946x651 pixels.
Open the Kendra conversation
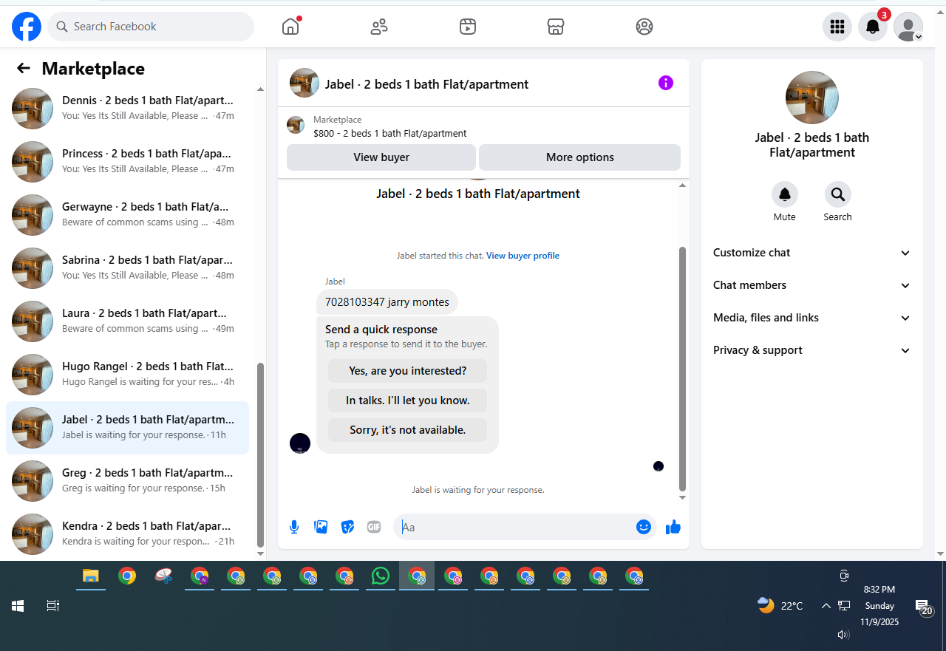[x=127, y=534]
